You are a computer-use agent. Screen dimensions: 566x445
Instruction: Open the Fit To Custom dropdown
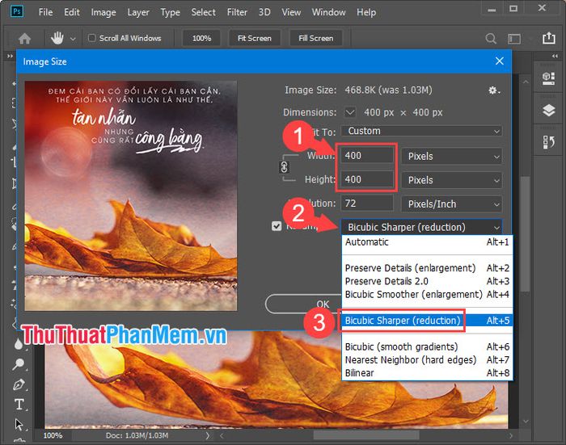tap(421, 131)
